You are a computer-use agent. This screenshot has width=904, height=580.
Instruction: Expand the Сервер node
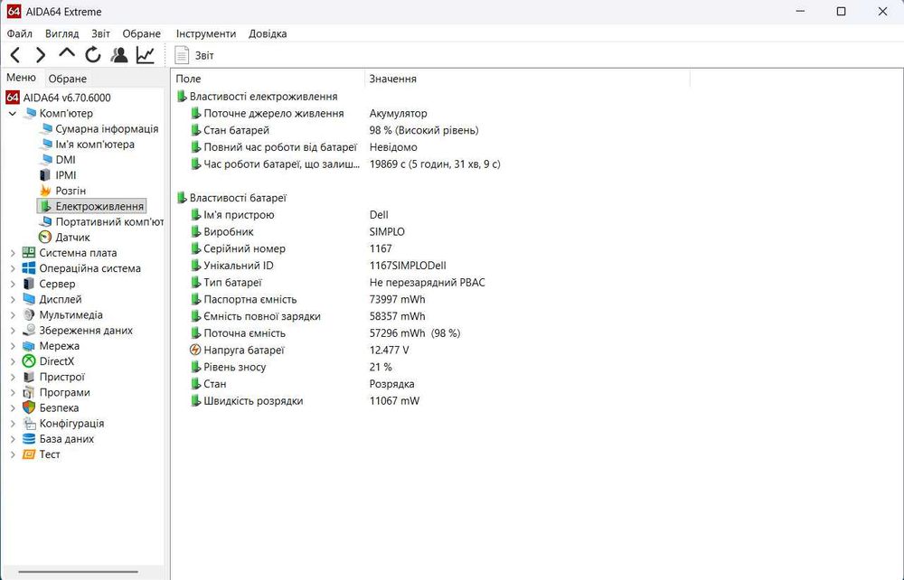coord(13,284)
